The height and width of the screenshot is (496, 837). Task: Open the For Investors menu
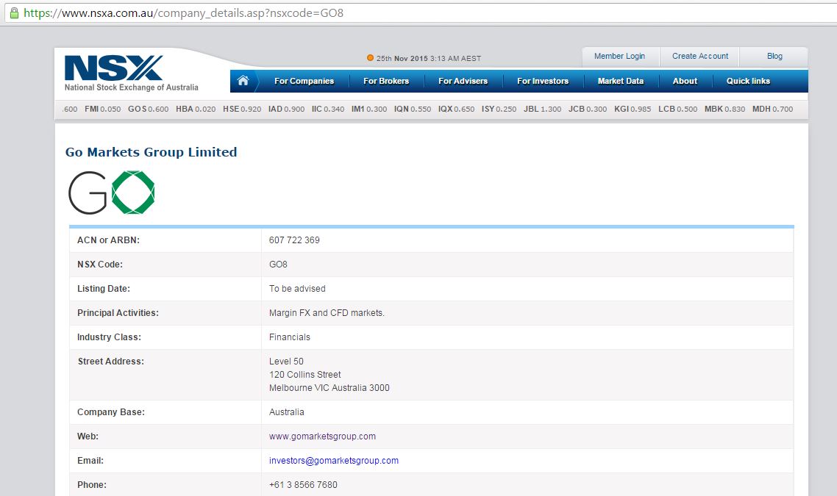pos(543,81)
